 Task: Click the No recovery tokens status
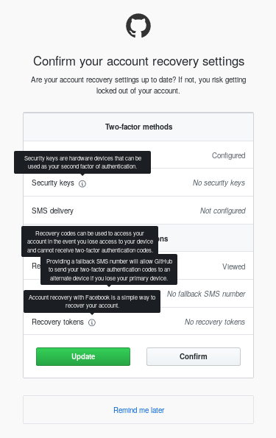(x=214, y=322)
